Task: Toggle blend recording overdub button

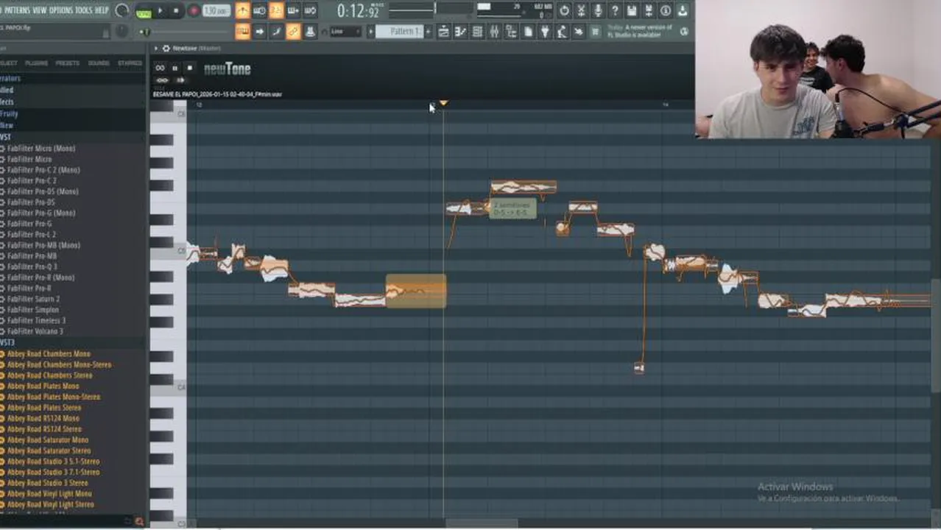Action: click(293, 10)
